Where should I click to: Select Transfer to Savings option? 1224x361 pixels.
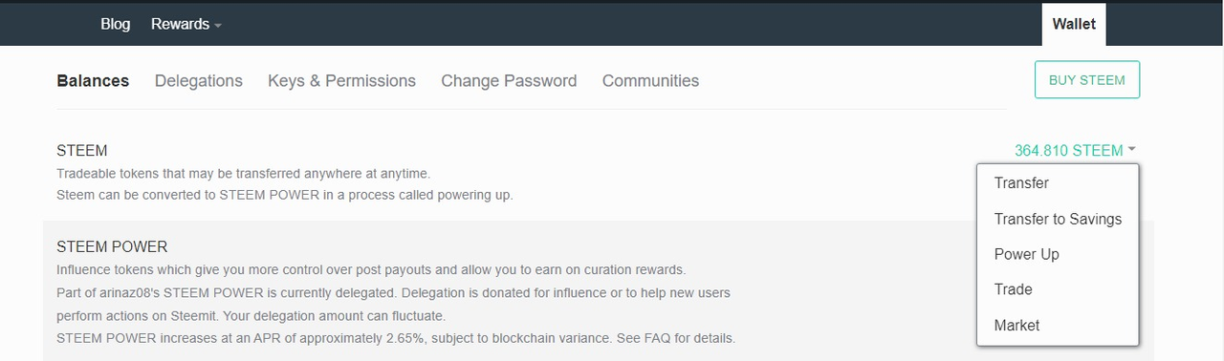(1058, 219)
